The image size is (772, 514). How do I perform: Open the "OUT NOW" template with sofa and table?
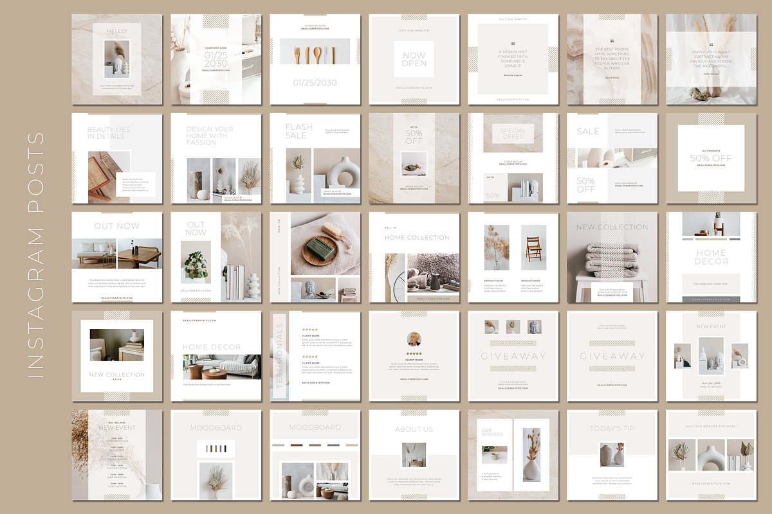[x=117, y=257]
